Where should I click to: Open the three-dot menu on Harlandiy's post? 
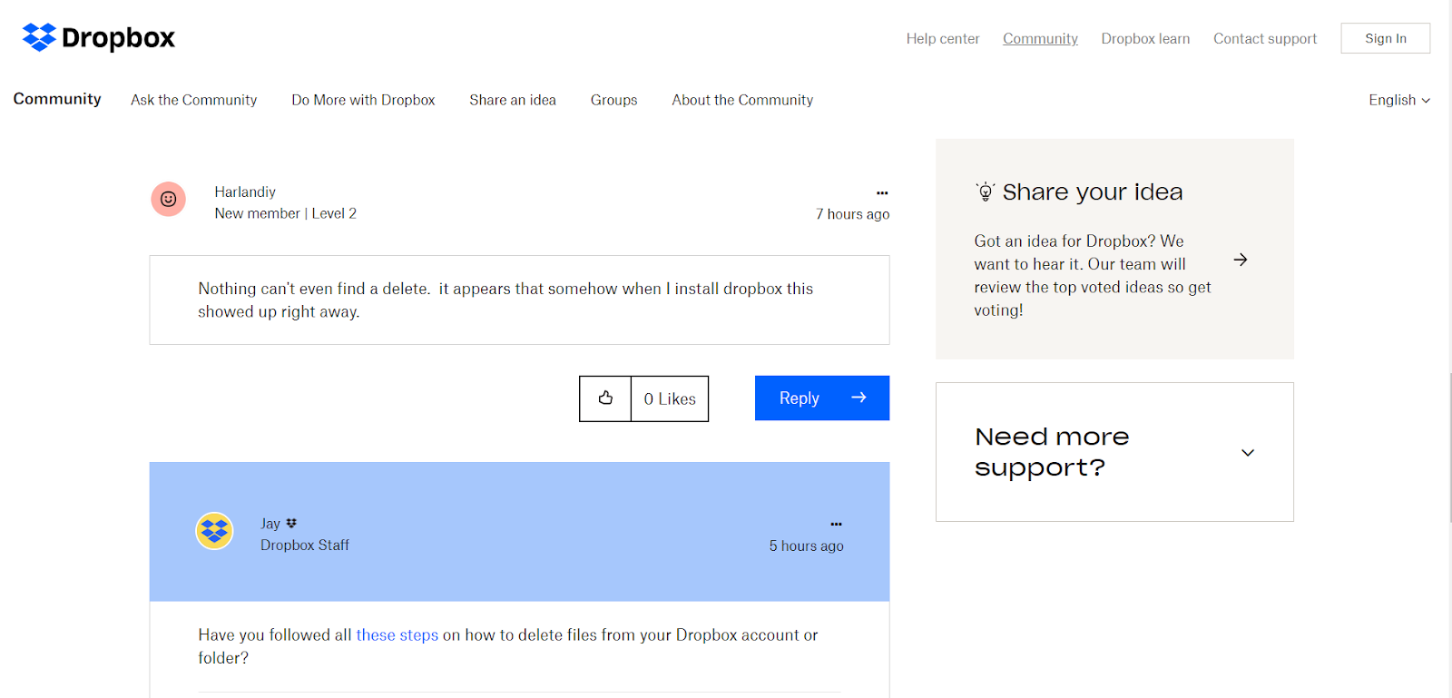(882, 192)
